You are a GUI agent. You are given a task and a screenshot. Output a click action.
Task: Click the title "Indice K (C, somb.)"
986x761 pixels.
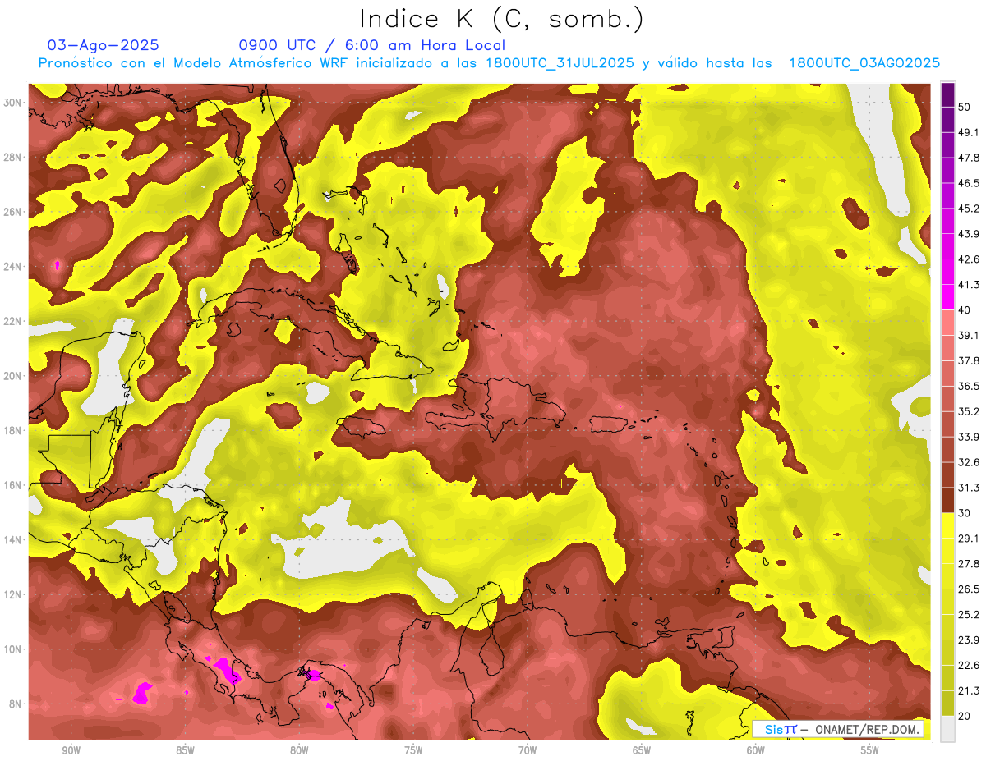[501, 20]
